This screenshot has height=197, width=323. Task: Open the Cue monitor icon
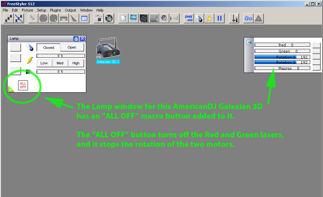point(134,18)
